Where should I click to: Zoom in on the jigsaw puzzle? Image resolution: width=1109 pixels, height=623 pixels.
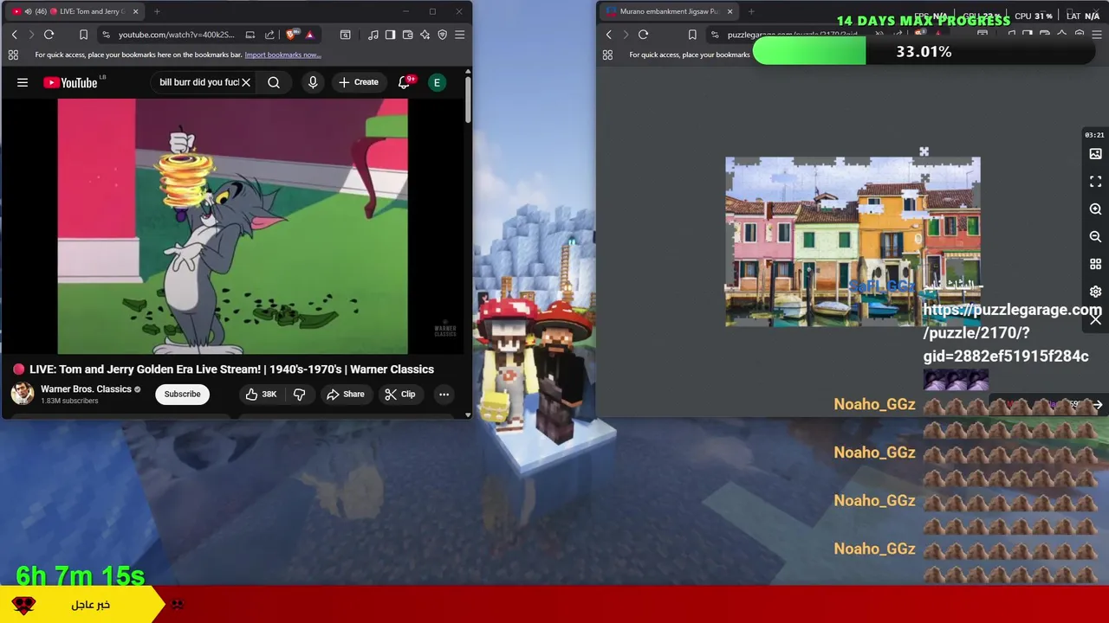click(1095, 209)
